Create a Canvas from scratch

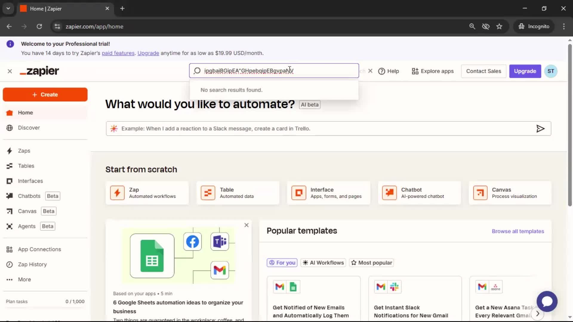pyautogui.click(x=510, y=193)
